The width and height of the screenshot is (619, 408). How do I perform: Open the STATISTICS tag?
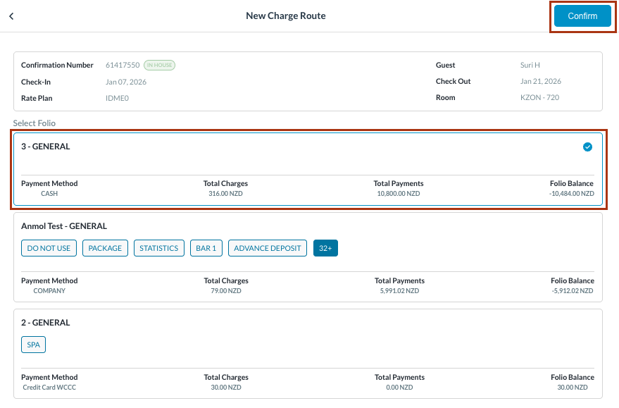[158, 248]
